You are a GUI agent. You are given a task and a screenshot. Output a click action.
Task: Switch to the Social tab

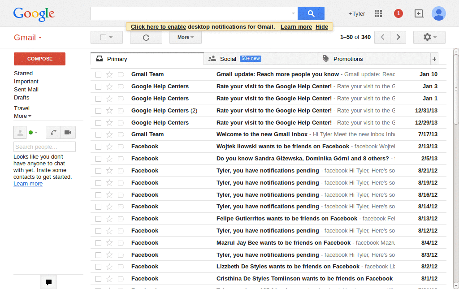click(260, 59)
